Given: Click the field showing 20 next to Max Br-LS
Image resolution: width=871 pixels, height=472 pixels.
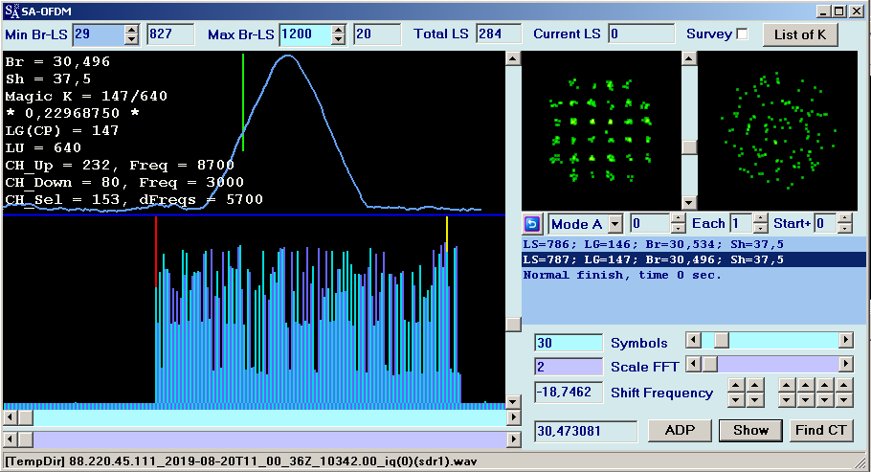Looking at the screenshot, I should [377, 34].
